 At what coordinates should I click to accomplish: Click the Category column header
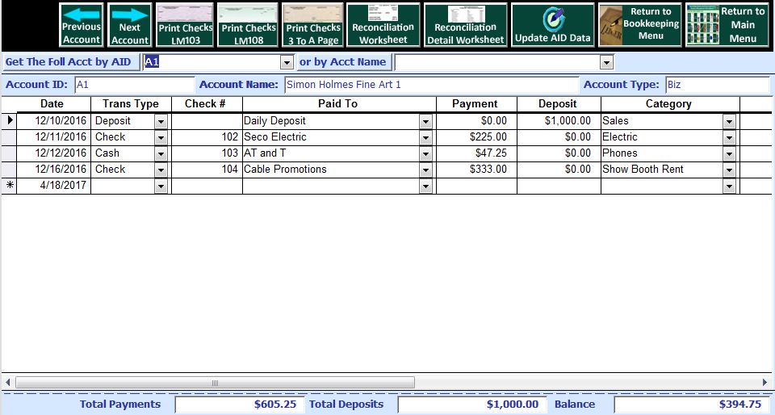point(668,103)
